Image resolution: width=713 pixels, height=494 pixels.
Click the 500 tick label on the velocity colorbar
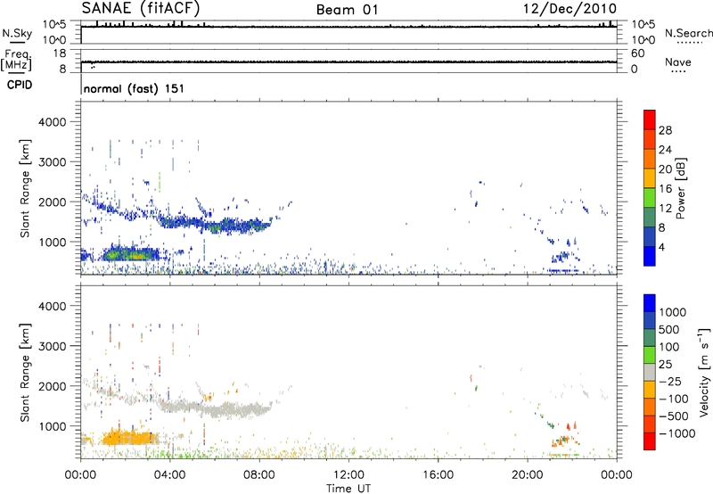669,329
